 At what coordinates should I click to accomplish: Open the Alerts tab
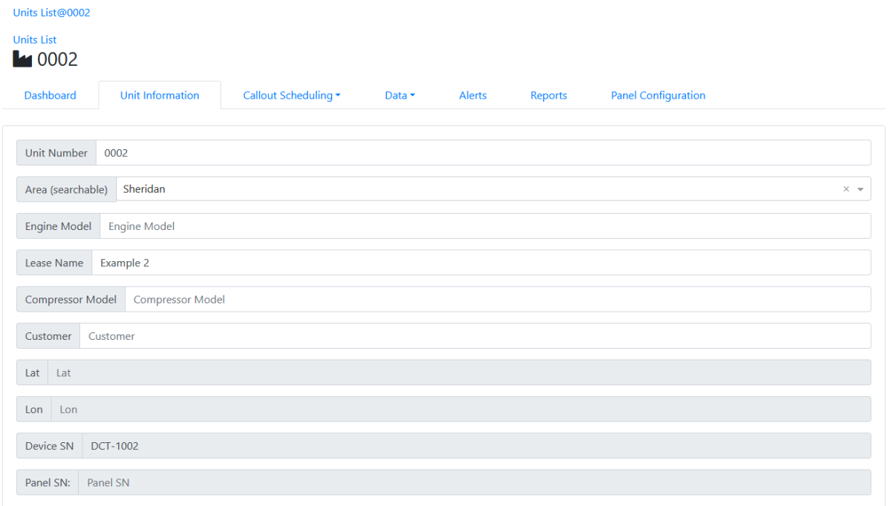click(473, 95)
